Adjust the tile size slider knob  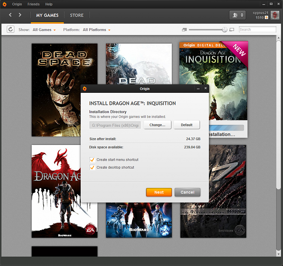225,29
